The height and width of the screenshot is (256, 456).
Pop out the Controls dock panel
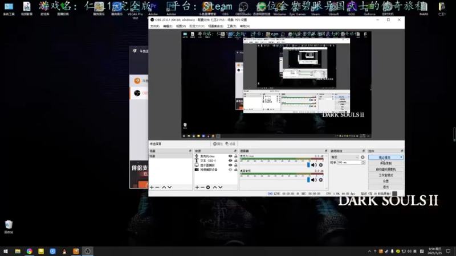pyautogui.click(x=402, y=151)
